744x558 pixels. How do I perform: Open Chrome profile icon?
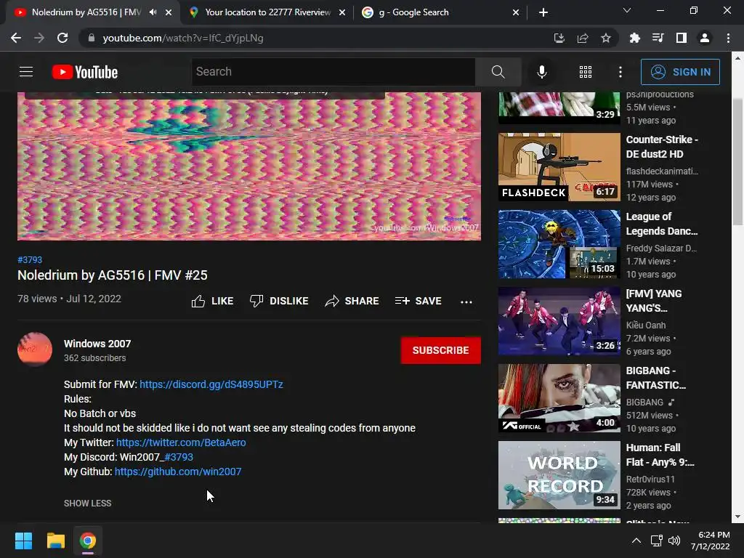pos(705,38)
